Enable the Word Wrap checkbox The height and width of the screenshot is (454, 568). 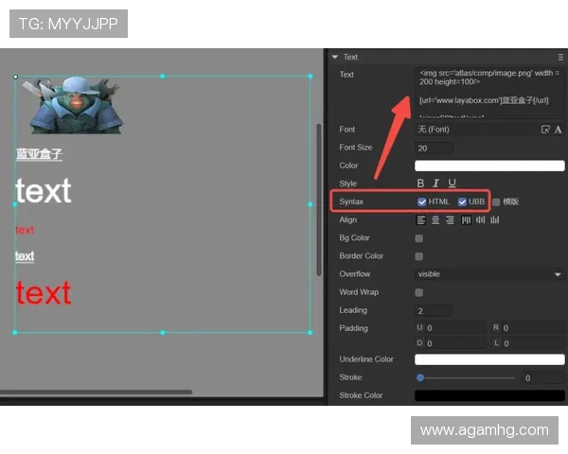(x=419, y=292)
